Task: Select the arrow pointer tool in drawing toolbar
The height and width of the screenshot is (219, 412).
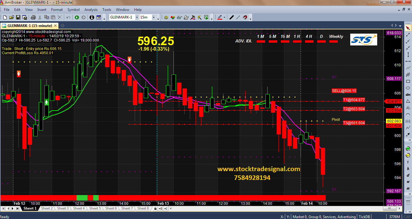Action: tap(408, 28)
